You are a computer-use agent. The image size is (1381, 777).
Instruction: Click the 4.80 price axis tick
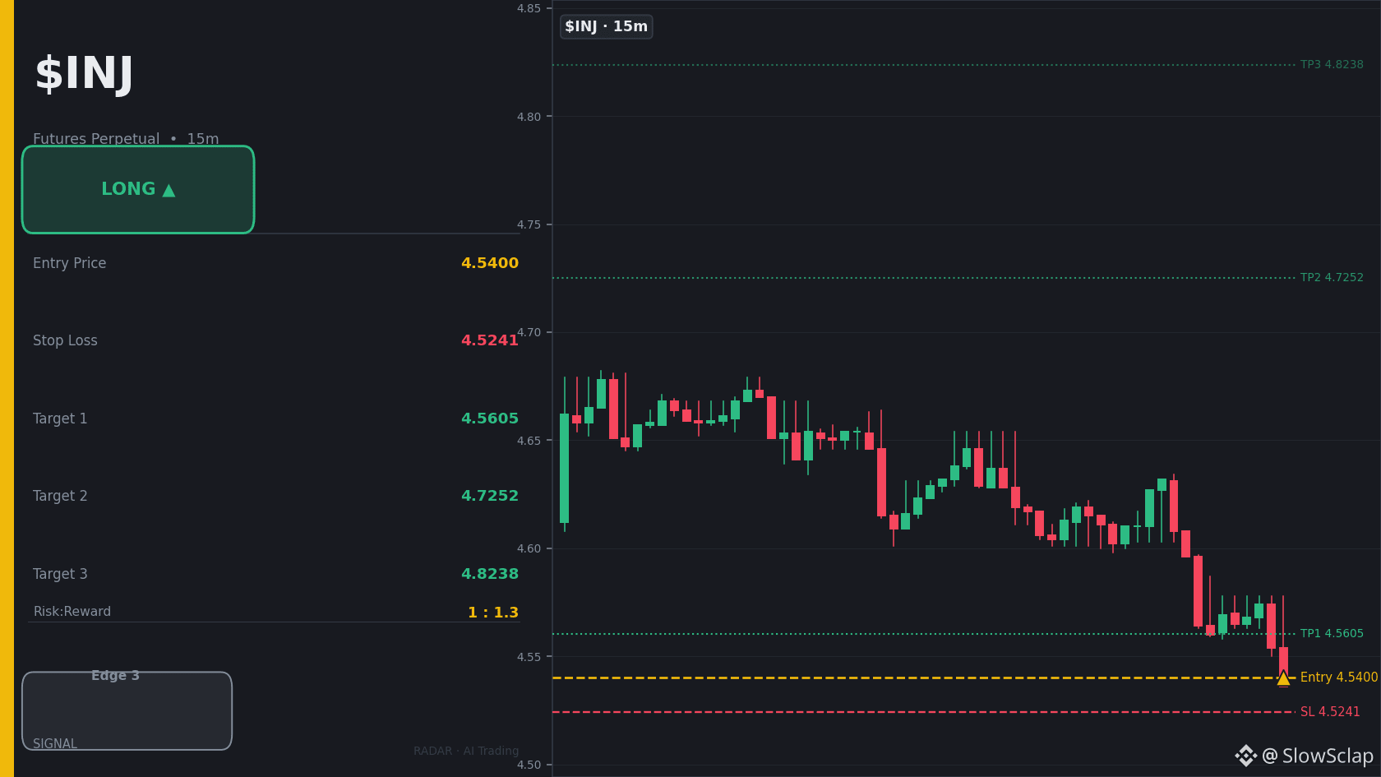[529, 117]
